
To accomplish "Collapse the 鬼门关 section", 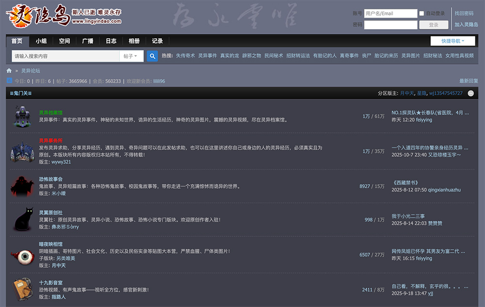I will 471,93.
